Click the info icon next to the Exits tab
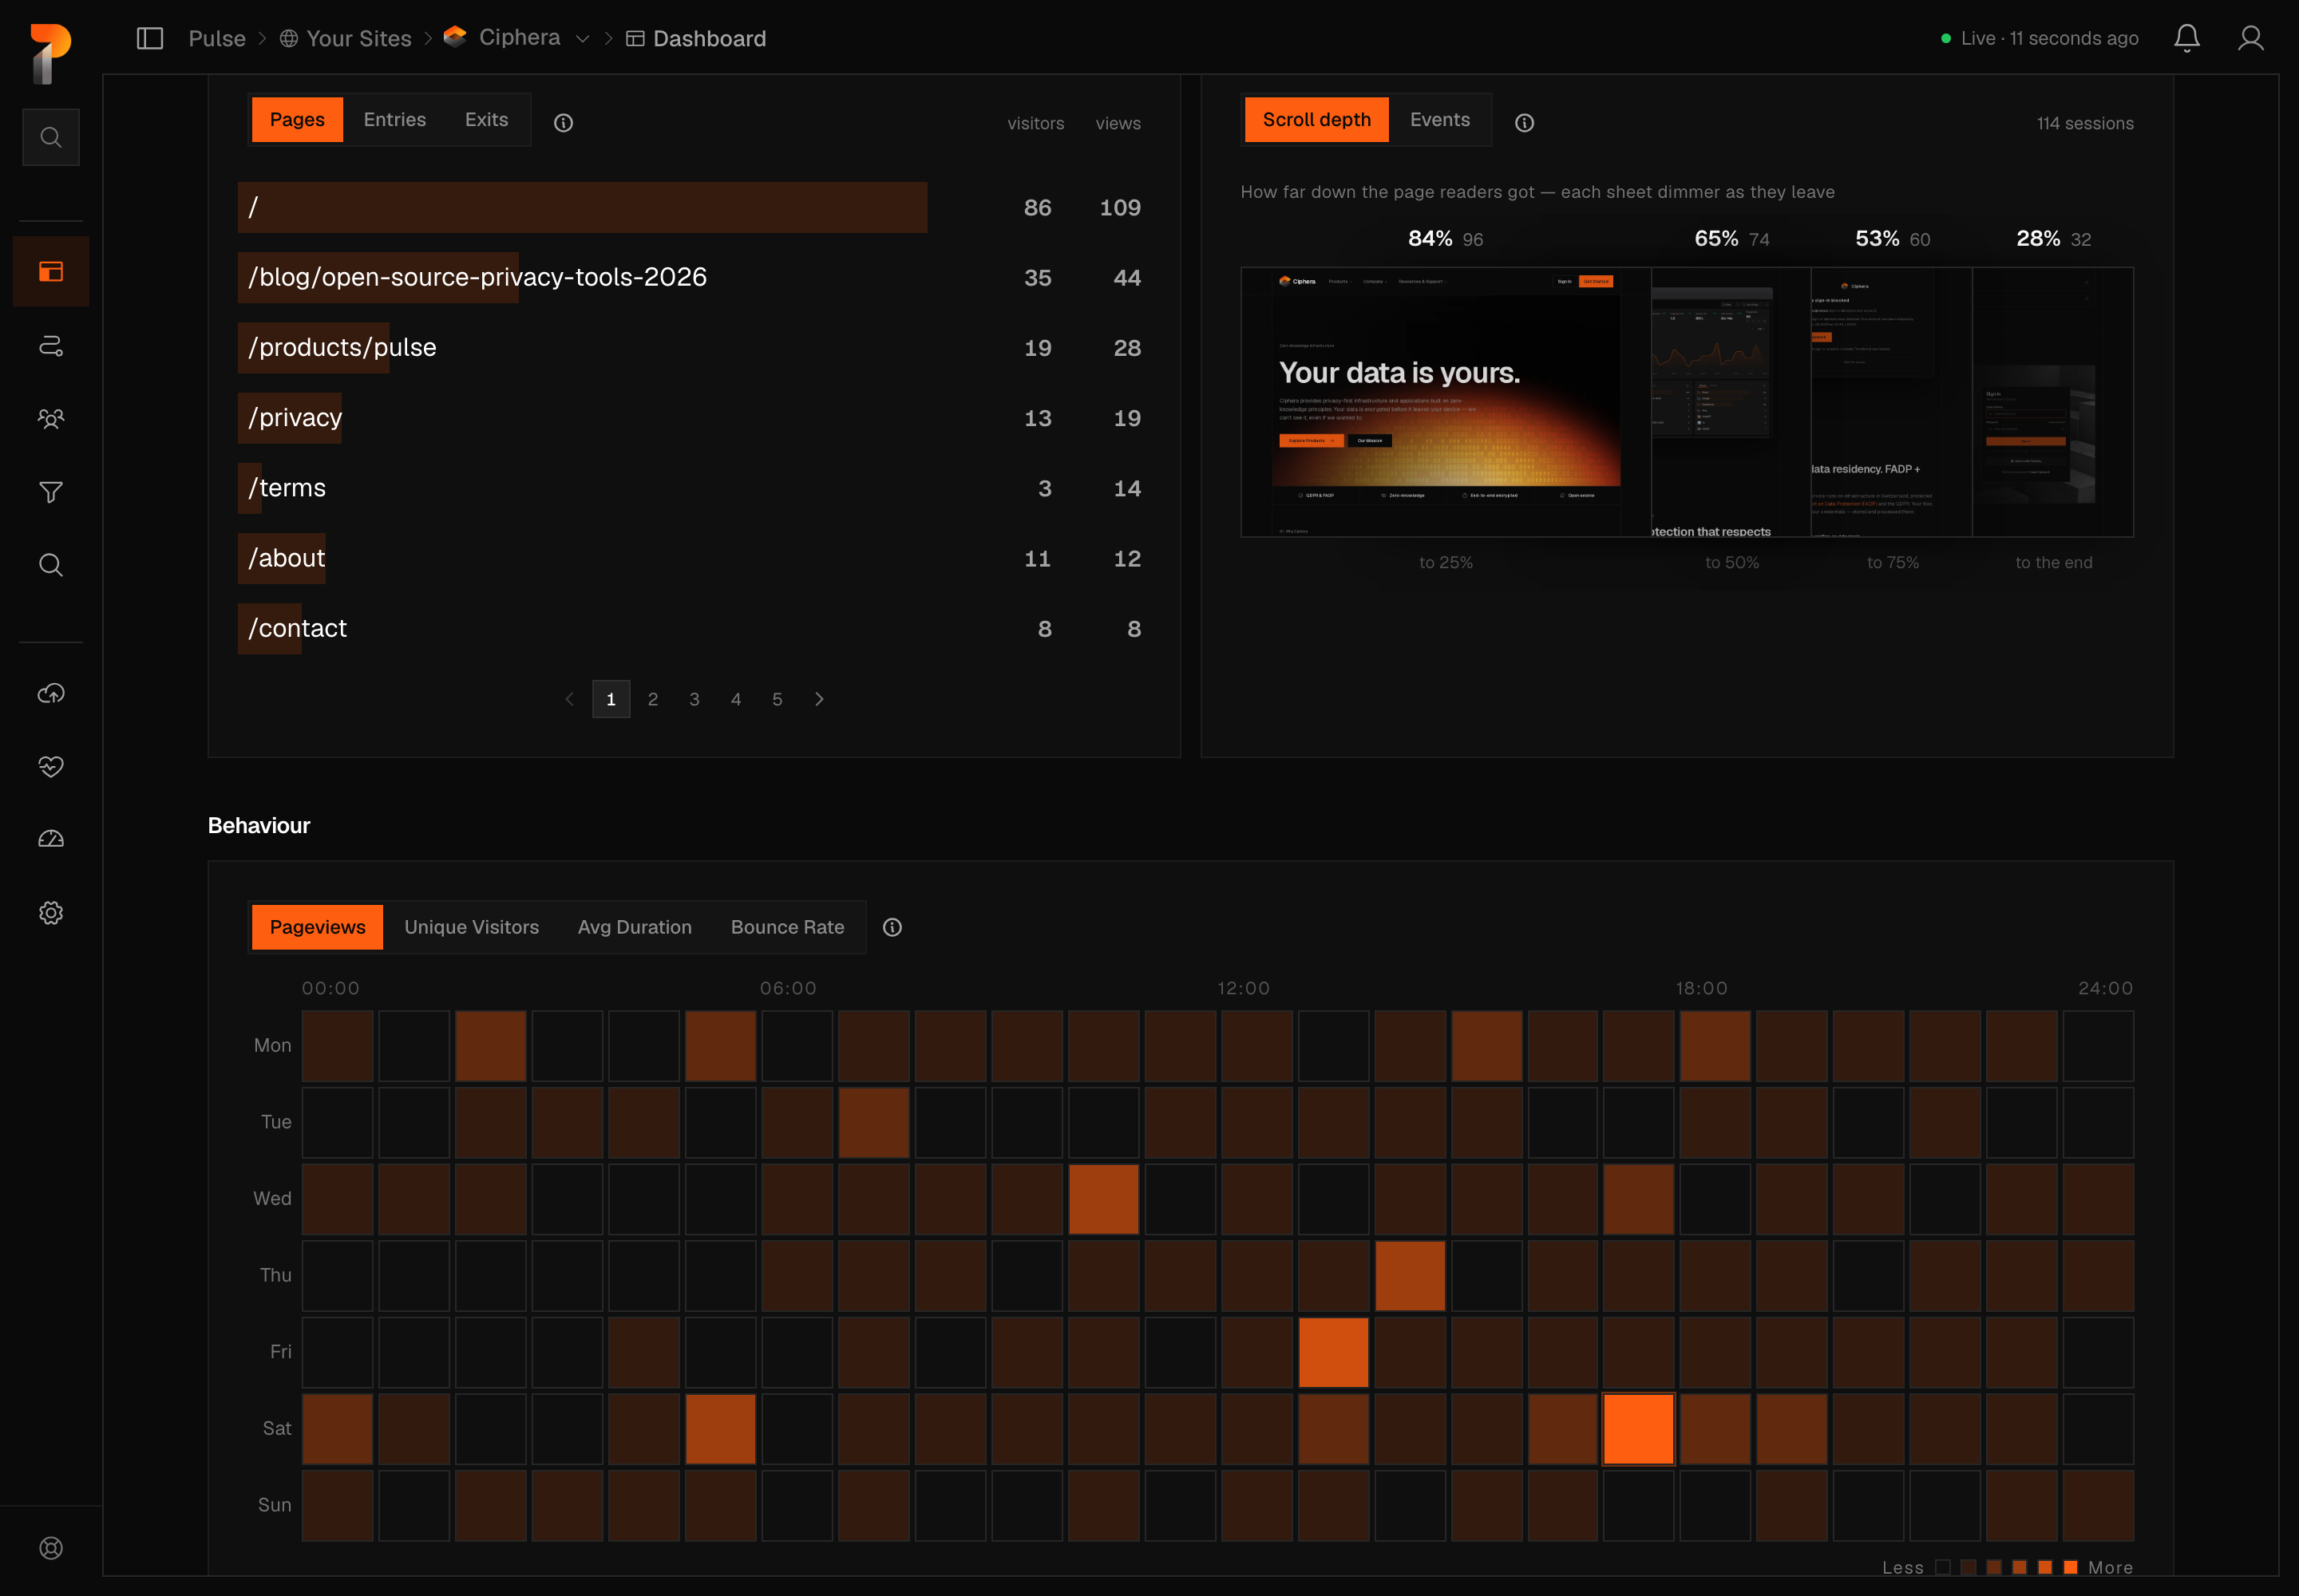2299x1596 pixels. [564, 122]
